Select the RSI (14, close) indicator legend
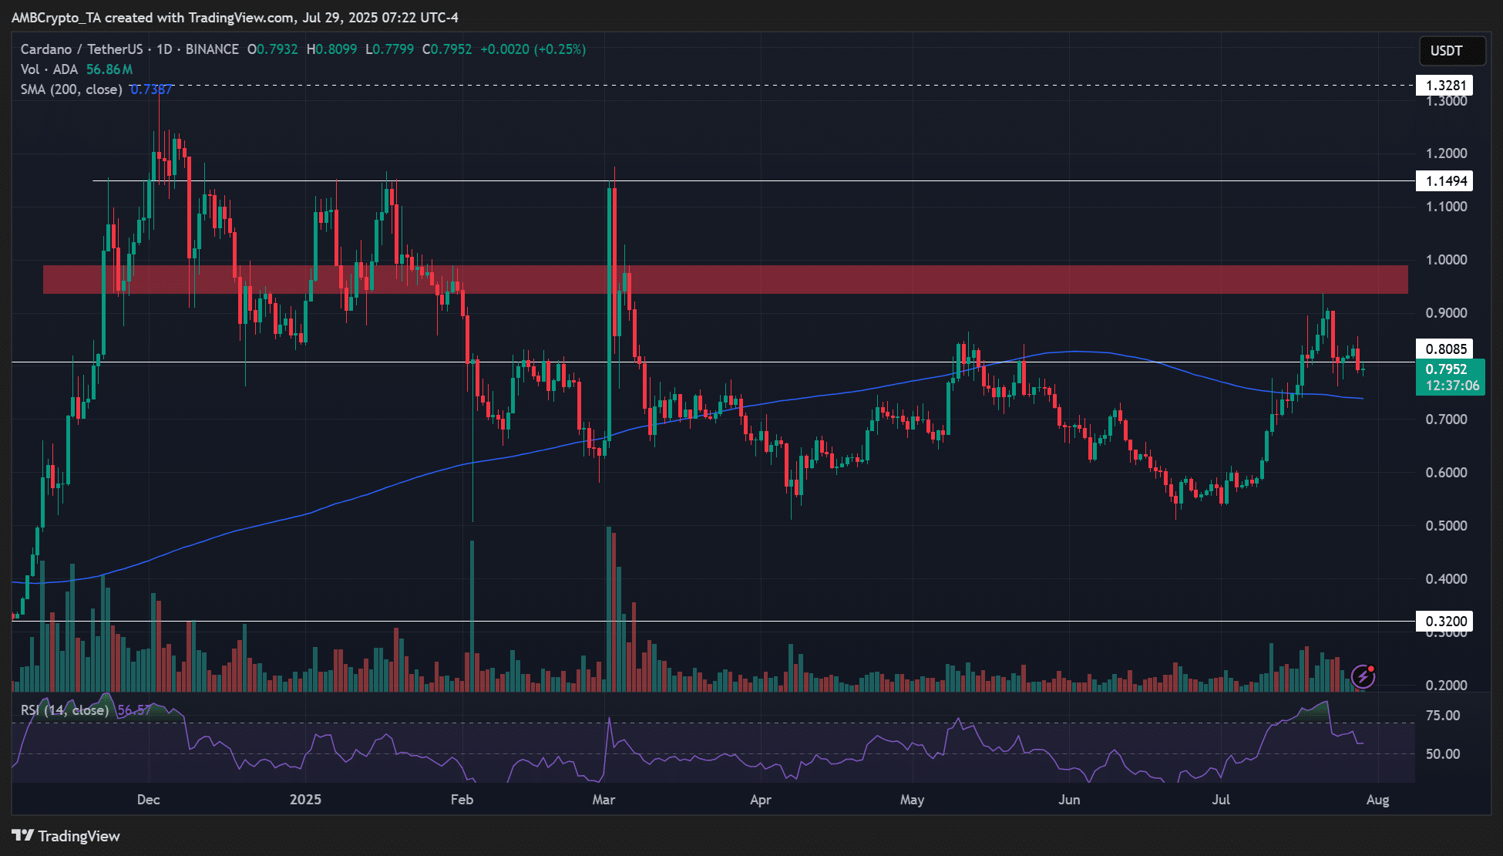 65,709
